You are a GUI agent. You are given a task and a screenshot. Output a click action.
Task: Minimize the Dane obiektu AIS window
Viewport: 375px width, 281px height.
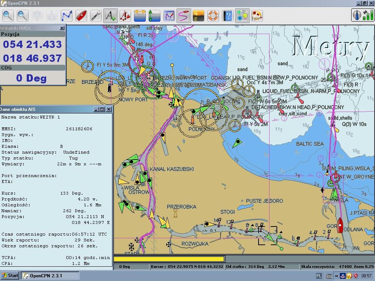tap(96, 109)
